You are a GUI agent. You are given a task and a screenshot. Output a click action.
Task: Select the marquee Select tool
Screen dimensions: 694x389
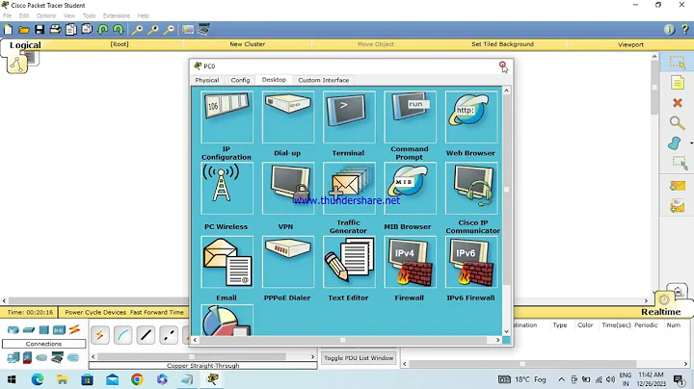click(x=678, y=63)
